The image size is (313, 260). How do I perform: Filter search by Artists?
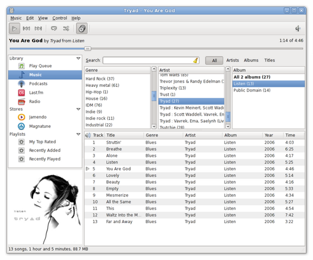(233, 60)
